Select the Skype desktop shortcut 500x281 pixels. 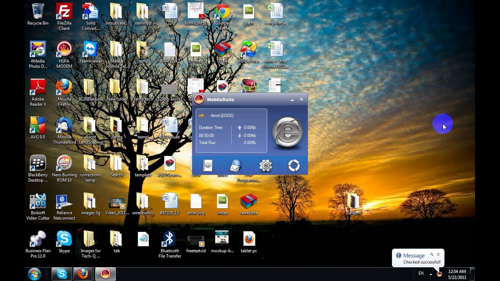pos(64,242)
